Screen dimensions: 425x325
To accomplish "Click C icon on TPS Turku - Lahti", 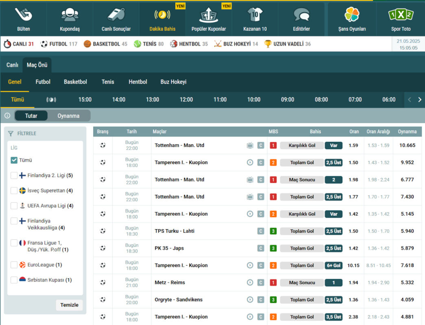I will (261, 231).
